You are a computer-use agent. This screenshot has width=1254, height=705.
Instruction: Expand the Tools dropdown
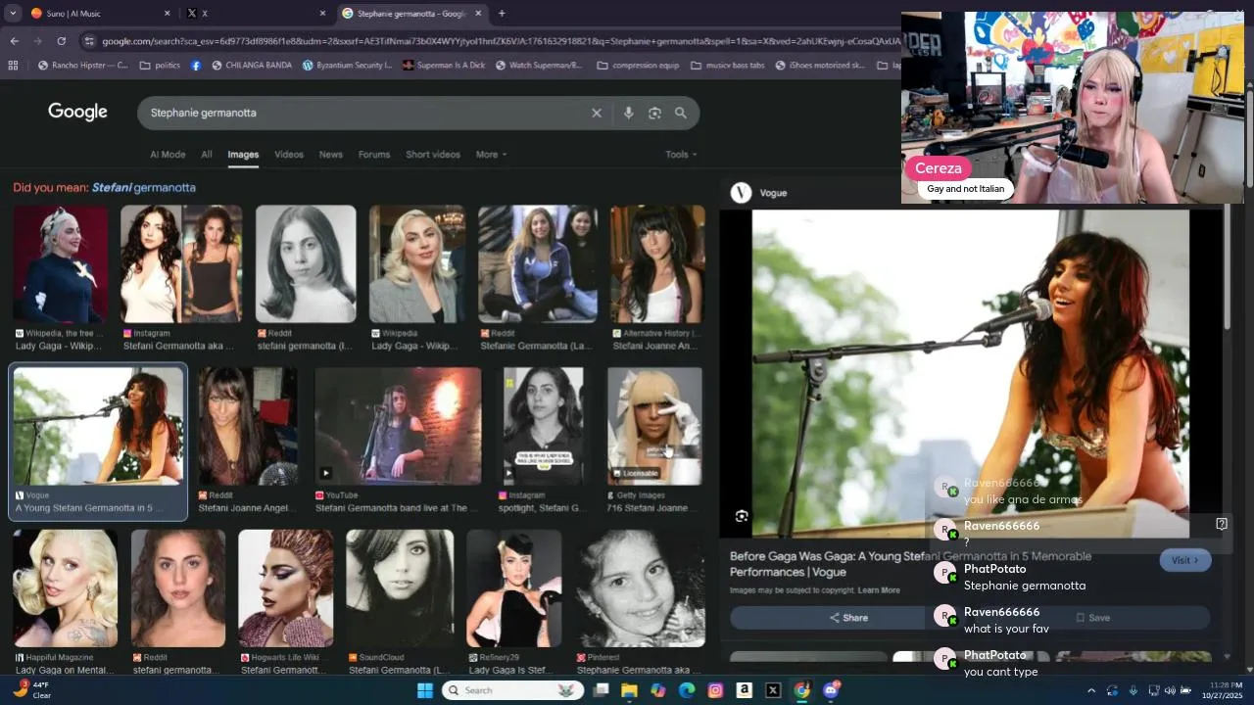point(681,155)
